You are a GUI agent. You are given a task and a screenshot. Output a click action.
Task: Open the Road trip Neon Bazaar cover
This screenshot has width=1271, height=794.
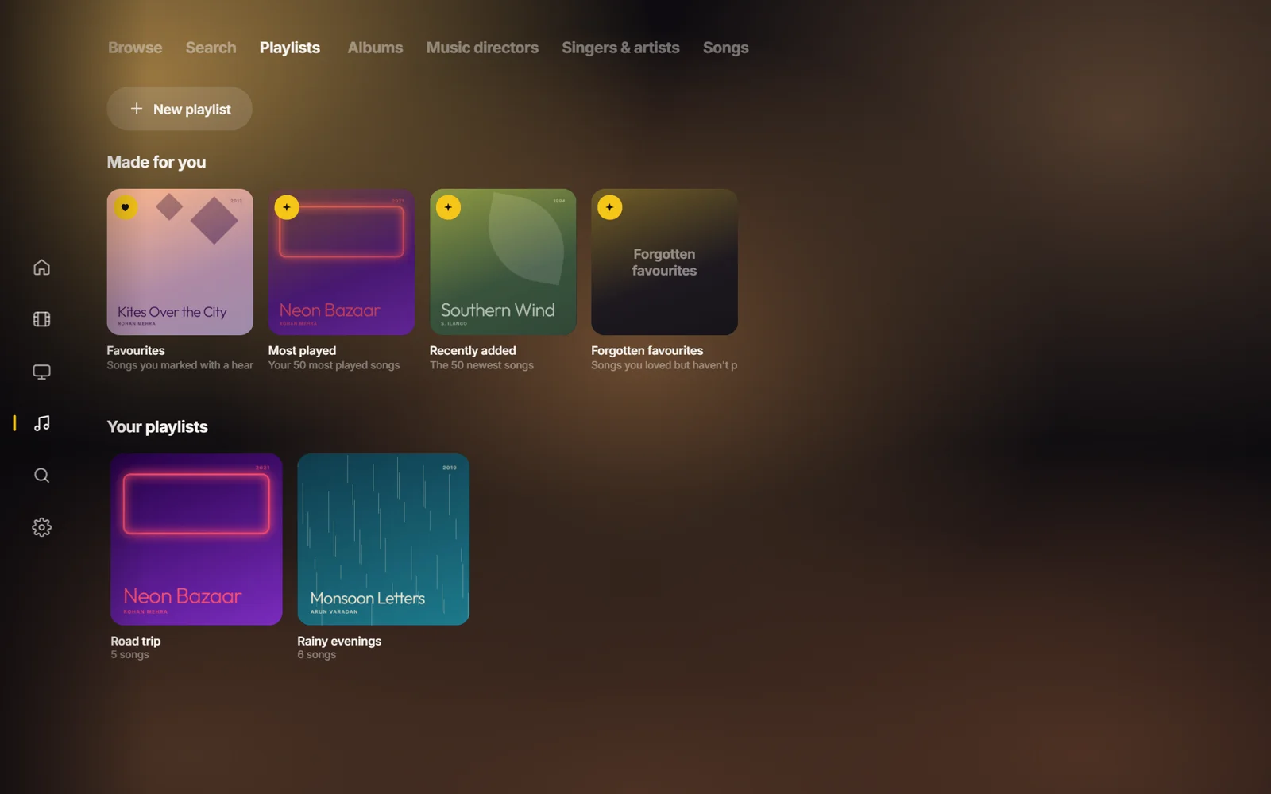point(196,540)
